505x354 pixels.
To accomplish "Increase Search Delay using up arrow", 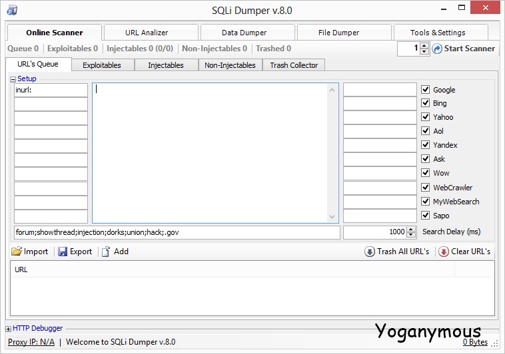I will coord(411,230).
